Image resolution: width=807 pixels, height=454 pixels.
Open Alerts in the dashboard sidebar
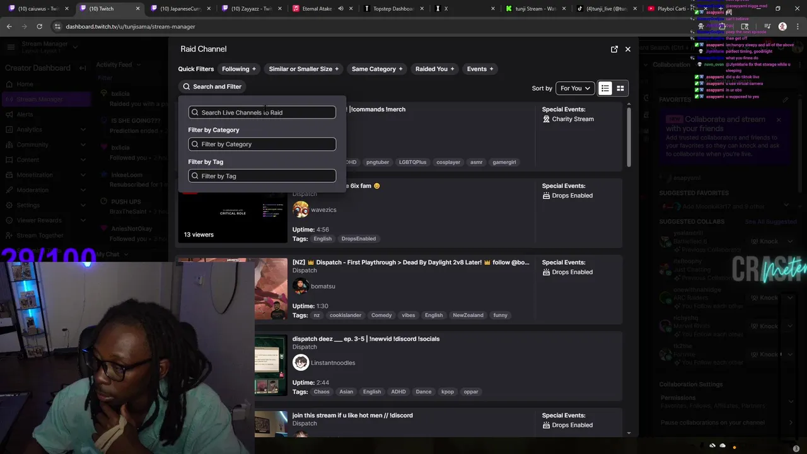(25, 114)
